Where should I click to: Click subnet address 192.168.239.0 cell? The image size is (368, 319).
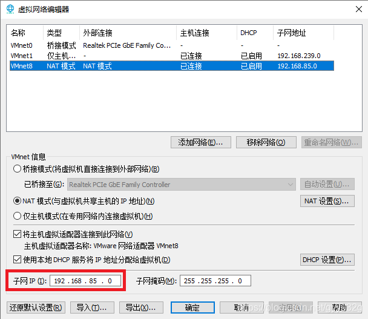click(299, 56)
